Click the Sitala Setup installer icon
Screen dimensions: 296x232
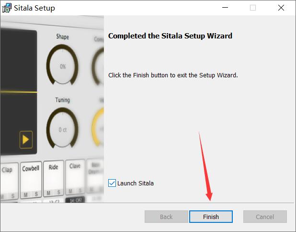(x=7, y=8)
